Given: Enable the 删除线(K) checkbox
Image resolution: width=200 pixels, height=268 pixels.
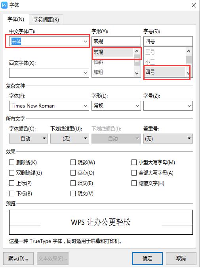Looking at the screenshot, I should tap(11, 163).
